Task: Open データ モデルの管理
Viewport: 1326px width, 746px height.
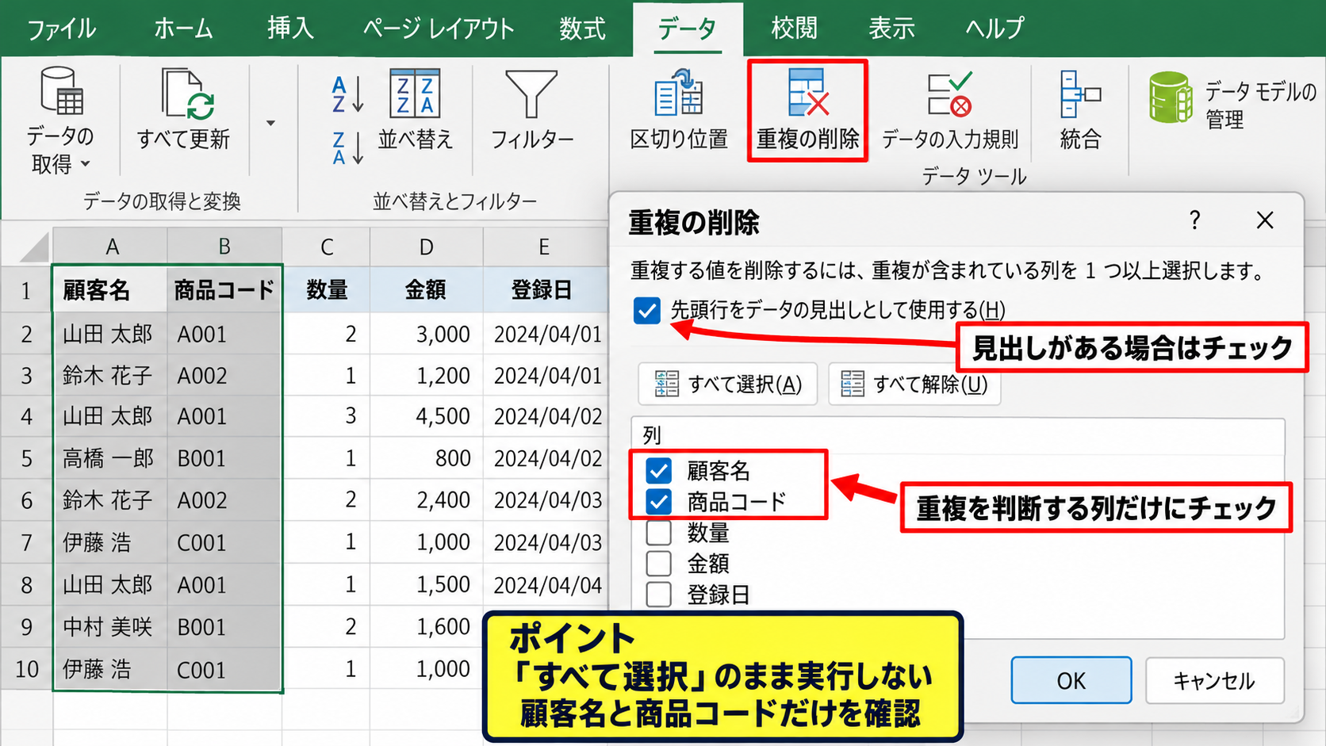Action: [x=1232, y=101]
